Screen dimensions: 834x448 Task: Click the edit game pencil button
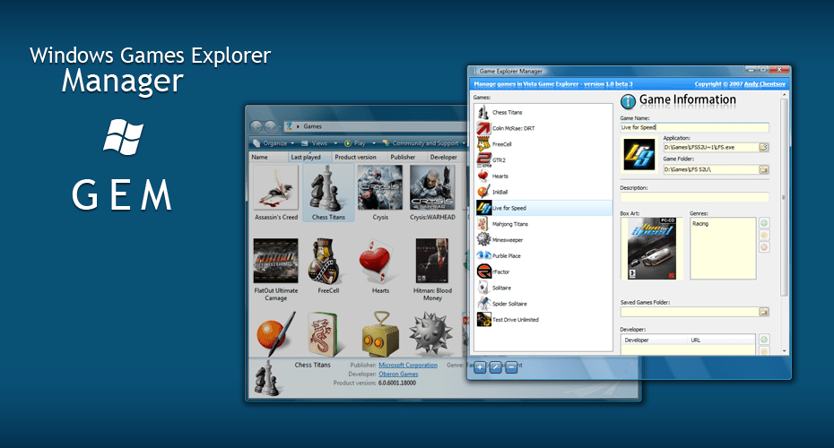(x=496, y=366)
